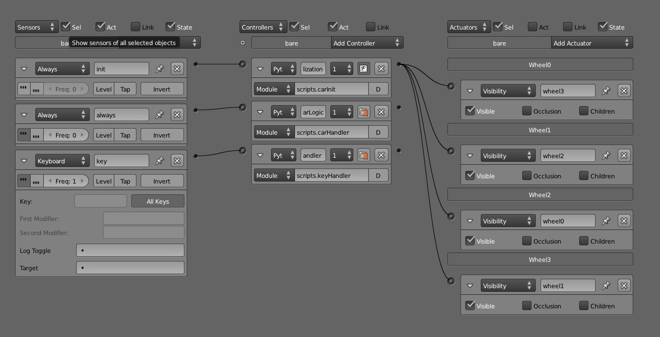Pin the wheel1 visibility actuator
Screen dimensions: 660x337
pos(606,285)
